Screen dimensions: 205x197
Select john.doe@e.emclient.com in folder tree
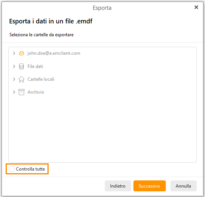tap(54, 53)
